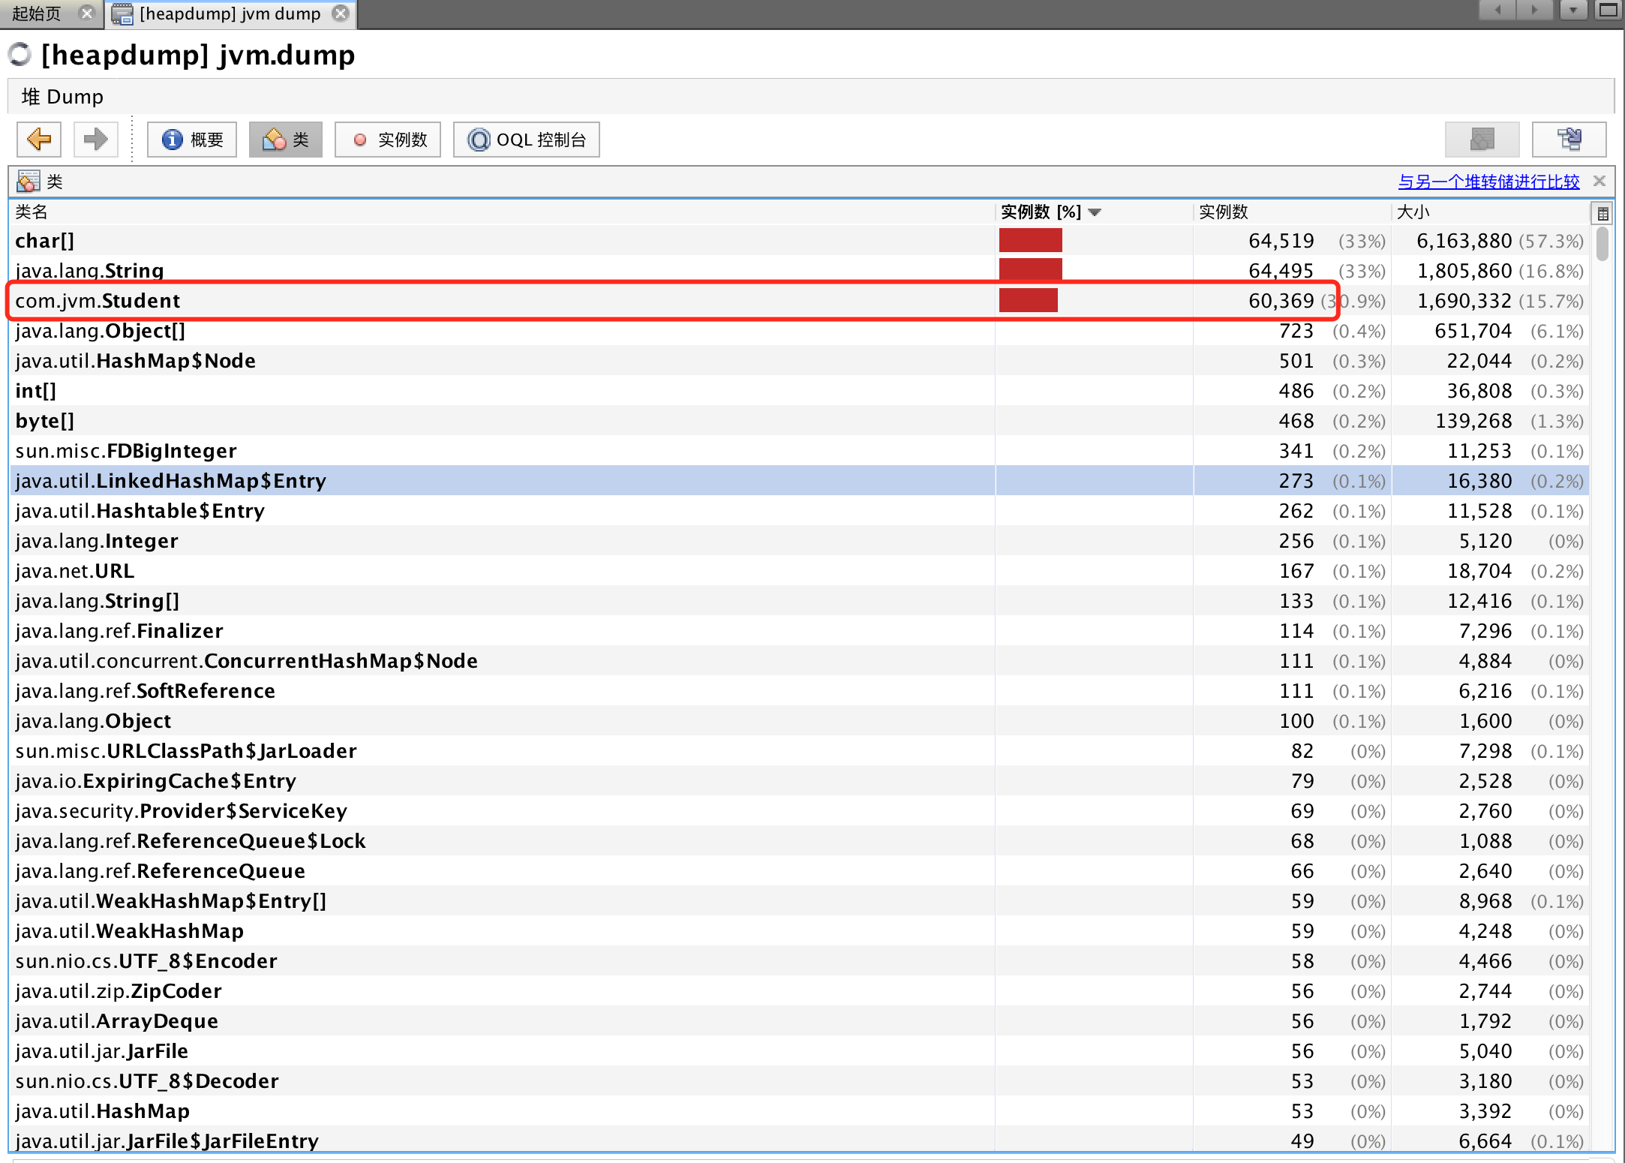
Task: Click the grayed-out icon left of it
Action: (1482, 140)
